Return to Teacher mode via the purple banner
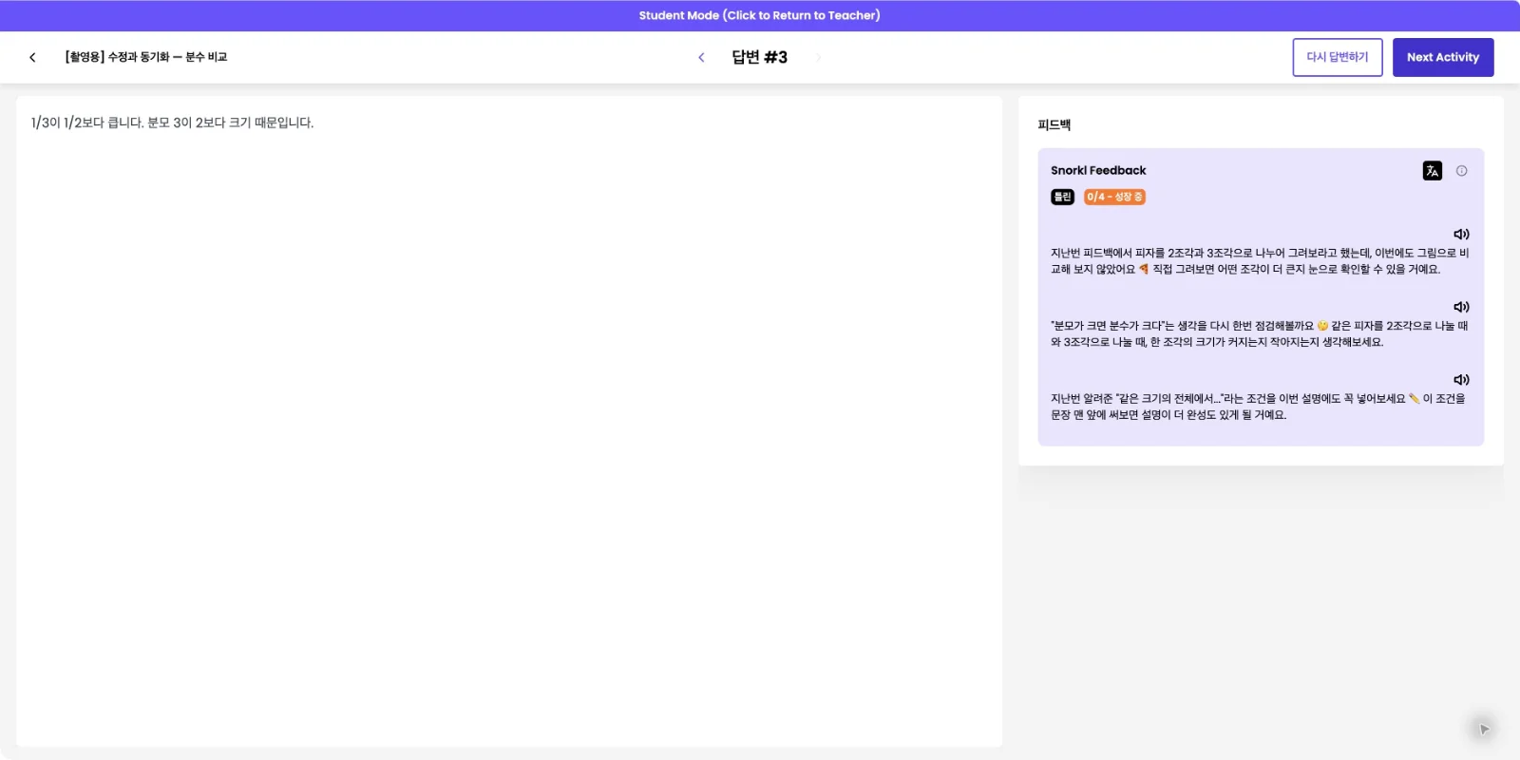The image size is (1520, 760). tap(760, 15)
